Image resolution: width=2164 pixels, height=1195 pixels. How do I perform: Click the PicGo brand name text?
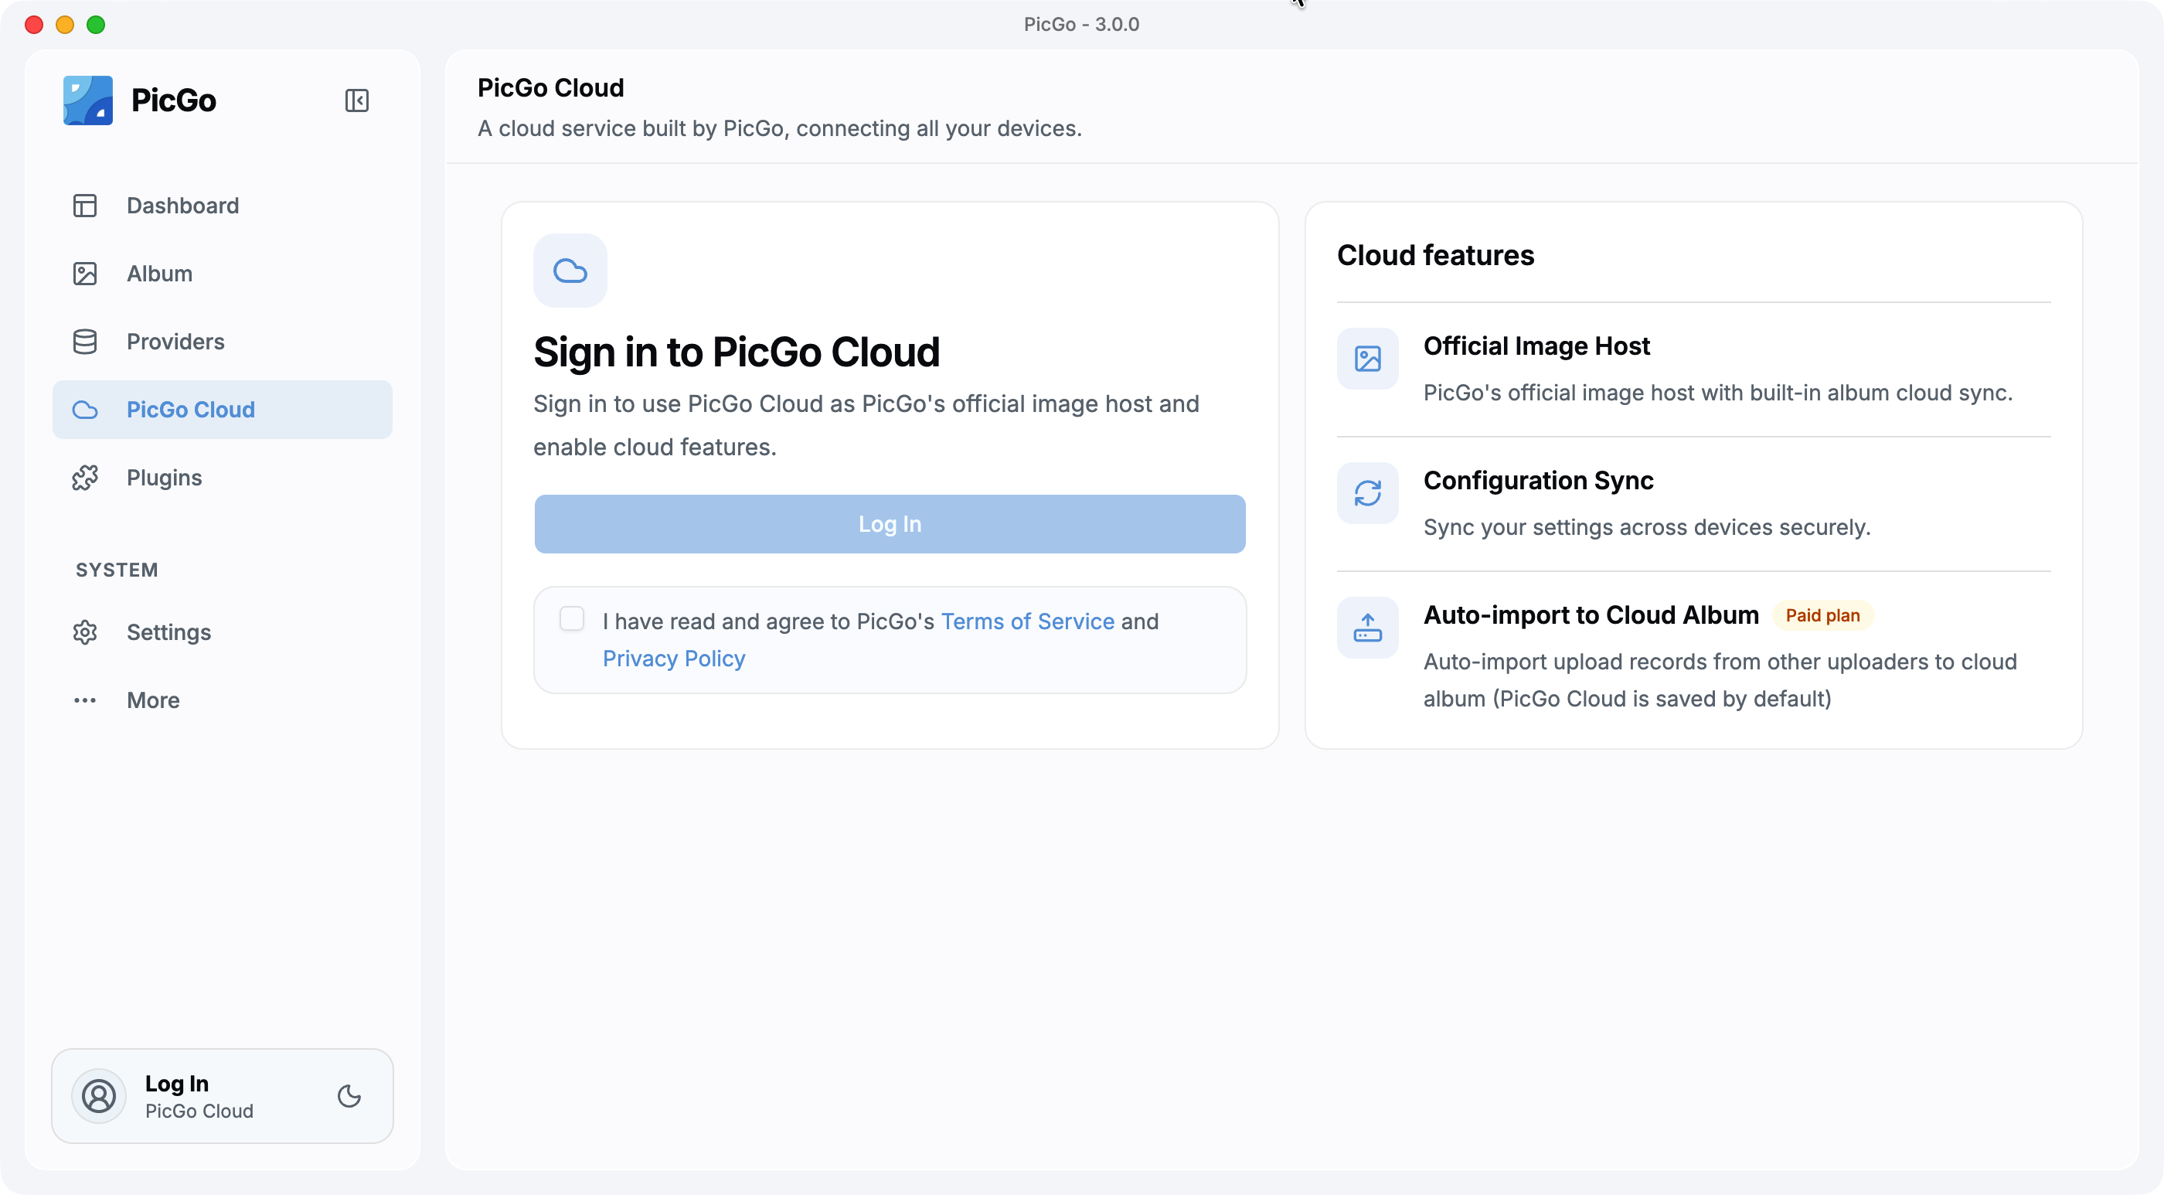pyautogui.click(x=174, y=100)
